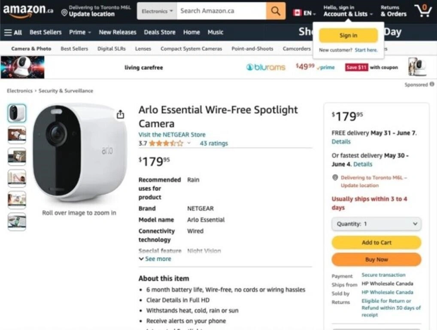
Task: Open the All hamburger menu
Action: 13,32
